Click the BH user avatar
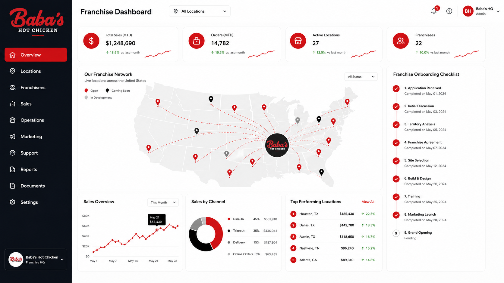The height and width of the screenshot is (283, 504). (468, 11)
